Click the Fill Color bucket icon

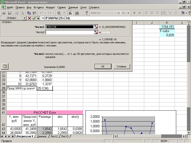click(x=183, y=13)
